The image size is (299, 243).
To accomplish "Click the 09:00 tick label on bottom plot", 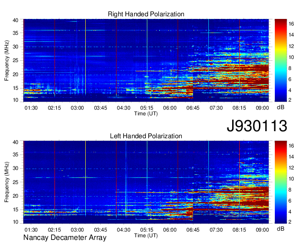I will (x=262, y=230).
